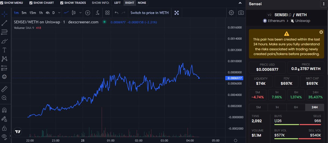This screenshot has height=143, width=328.
Task: Dismiss the new pair warning
Action: tap(321, 32)
